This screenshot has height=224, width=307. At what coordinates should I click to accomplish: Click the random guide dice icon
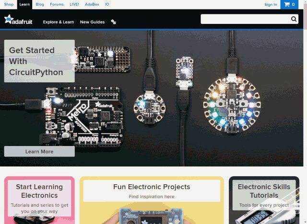click(113, 22)
